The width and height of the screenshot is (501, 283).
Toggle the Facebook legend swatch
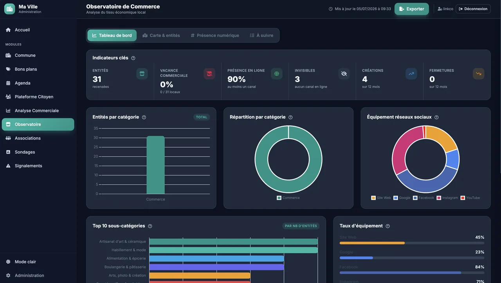click(x=415, y=198)
